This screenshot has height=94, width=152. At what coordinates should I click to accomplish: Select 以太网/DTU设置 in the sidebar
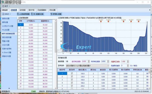click(x=8, y=26)
